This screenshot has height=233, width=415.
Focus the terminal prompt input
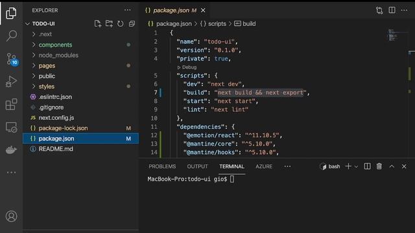click(x=232, y=179)
